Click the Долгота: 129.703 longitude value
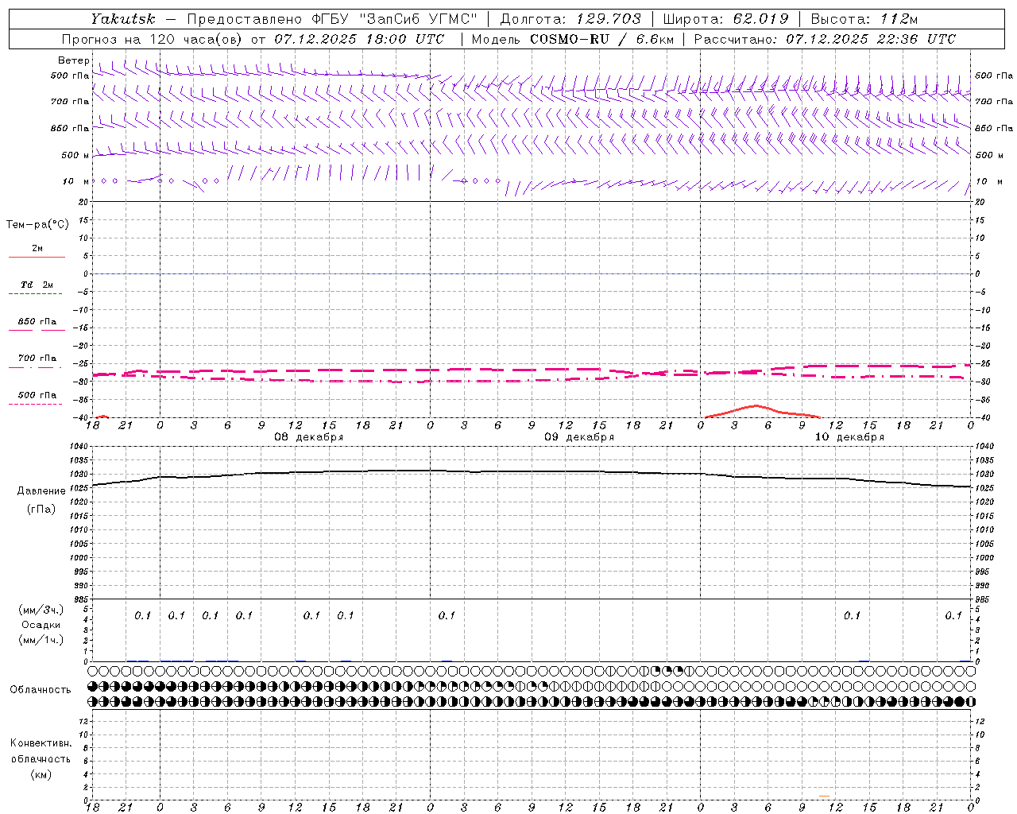 [570, 19]
